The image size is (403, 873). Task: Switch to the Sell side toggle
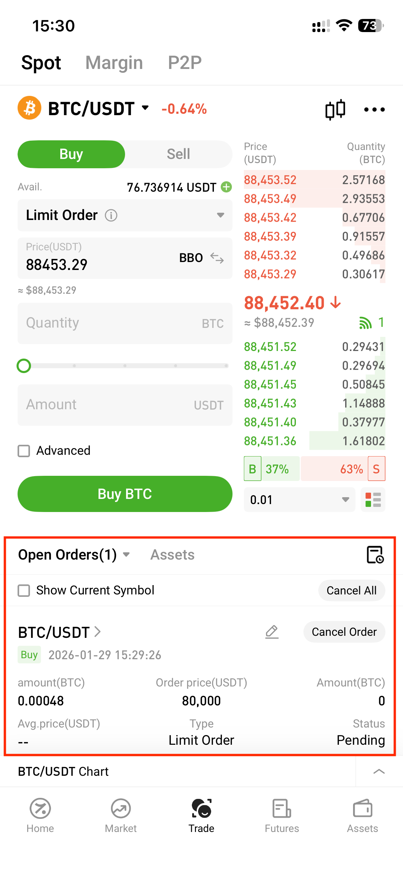point(178,154)
